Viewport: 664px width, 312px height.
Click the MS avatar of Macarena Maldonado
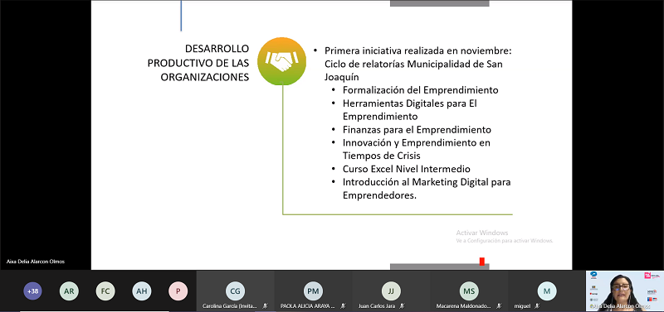(x=469, y=290)
